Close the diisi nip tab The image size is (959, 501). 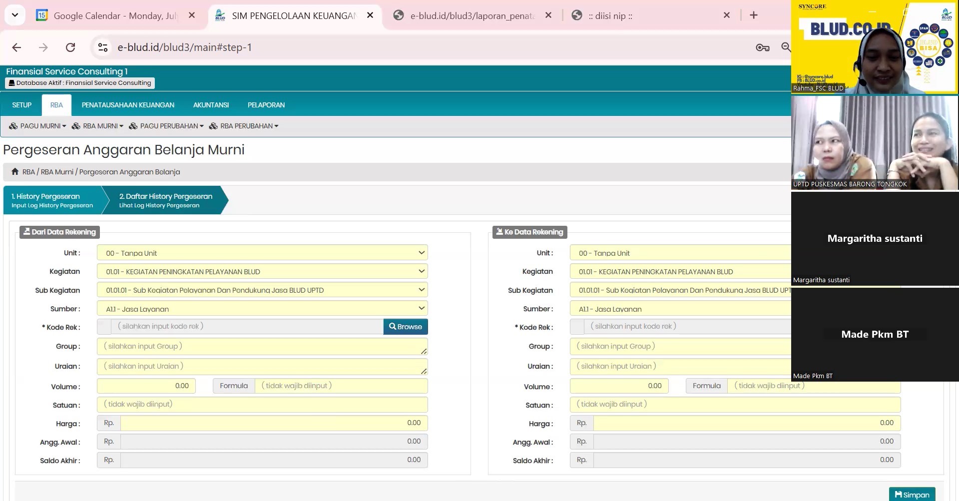click(x=727, y=15)
